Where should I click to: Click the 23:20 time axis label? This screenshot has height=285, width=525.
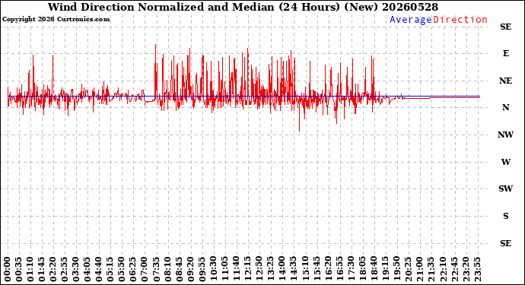pyautogui.click(x=466, y=269)
